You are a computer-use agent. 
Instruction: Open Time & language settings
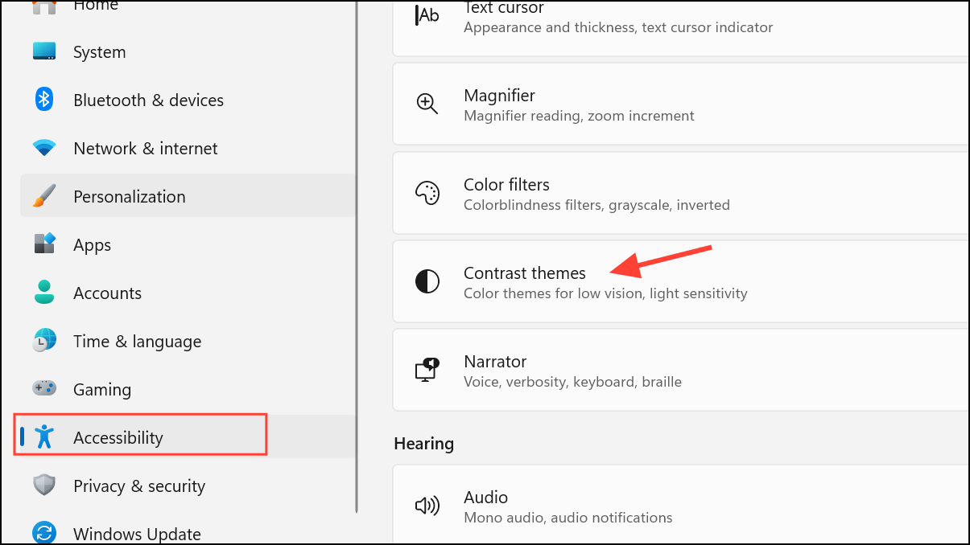[x=137, y=341]
